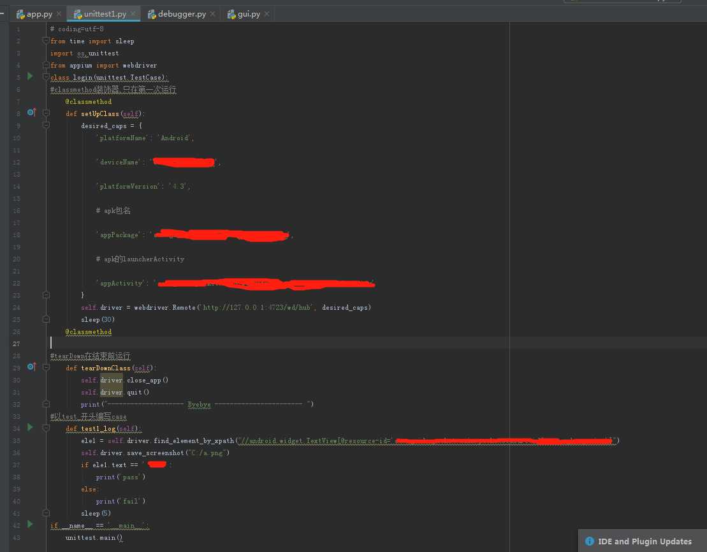707x552 pixels.
Task: Click the 'platformVersion' entry
Action: pyautogui.click(x=143, y=186)
